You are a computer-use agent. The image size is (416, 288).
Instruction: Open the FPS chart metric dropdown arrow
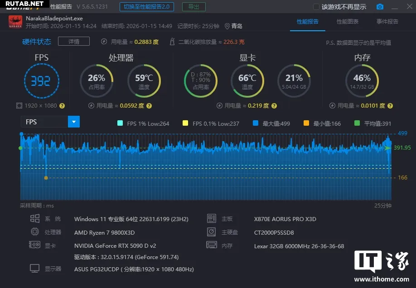73,122
